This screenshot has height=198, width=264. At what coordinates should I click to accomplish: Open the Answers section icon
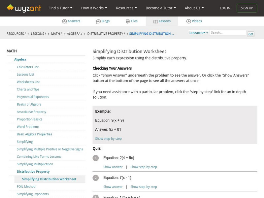64,21
